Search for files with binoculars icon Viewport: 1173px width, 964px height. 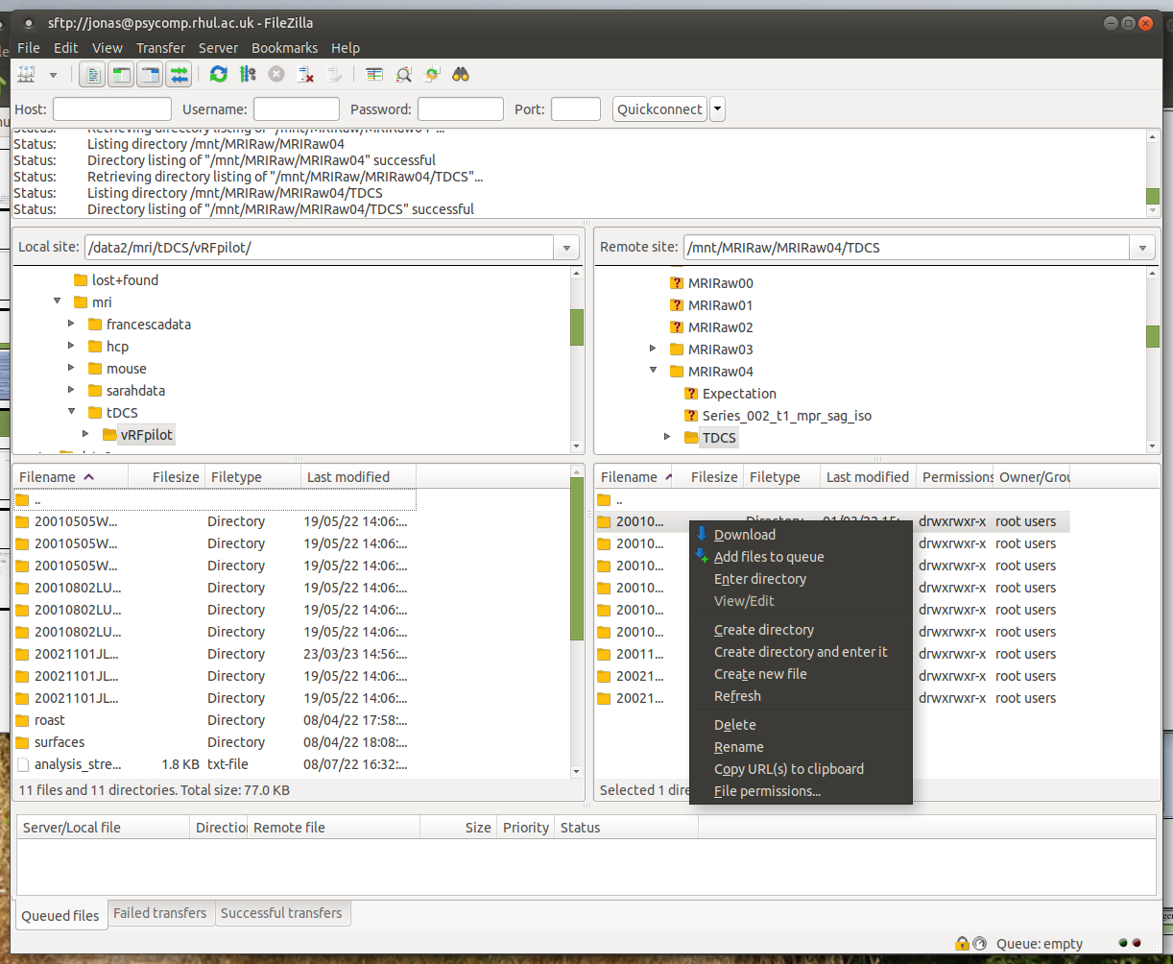click(461, 74)
